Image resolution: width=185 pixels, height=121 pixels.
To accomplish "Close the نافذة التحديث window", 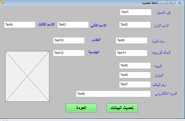I will tap(180, 3).
